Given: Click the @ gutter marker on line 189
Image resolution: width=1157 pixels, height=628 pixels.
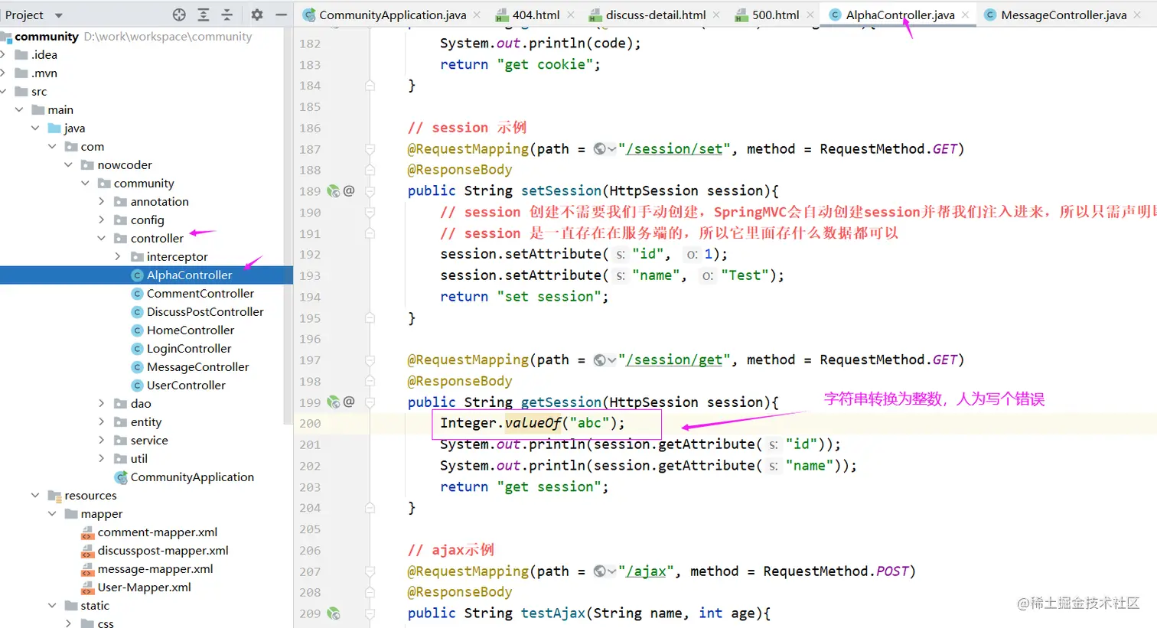Looking at the screenshot, I should point(349,190).
